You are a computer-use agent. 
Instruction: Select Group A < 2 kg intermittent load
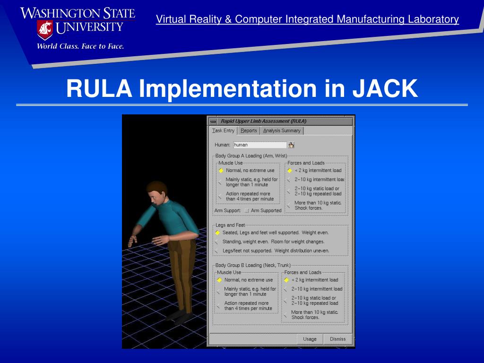pos(314,170)
